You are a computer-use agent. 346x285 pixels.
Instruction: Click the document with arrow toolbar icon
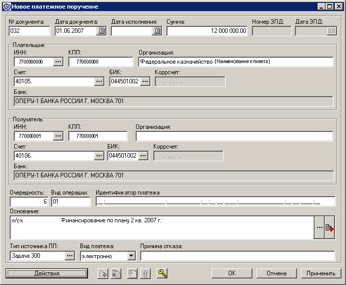(x=103, y=273)
